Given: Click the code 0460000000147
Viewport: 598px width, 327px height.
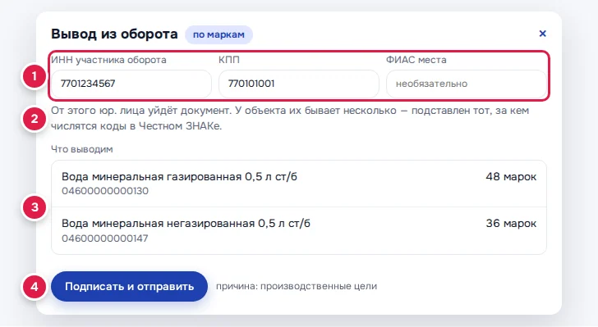Looking at the screenshot, I should click(105, 238).
